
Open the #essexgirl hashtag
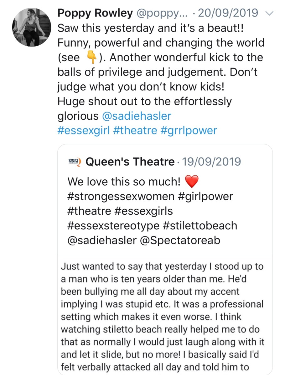pos(84,130)
